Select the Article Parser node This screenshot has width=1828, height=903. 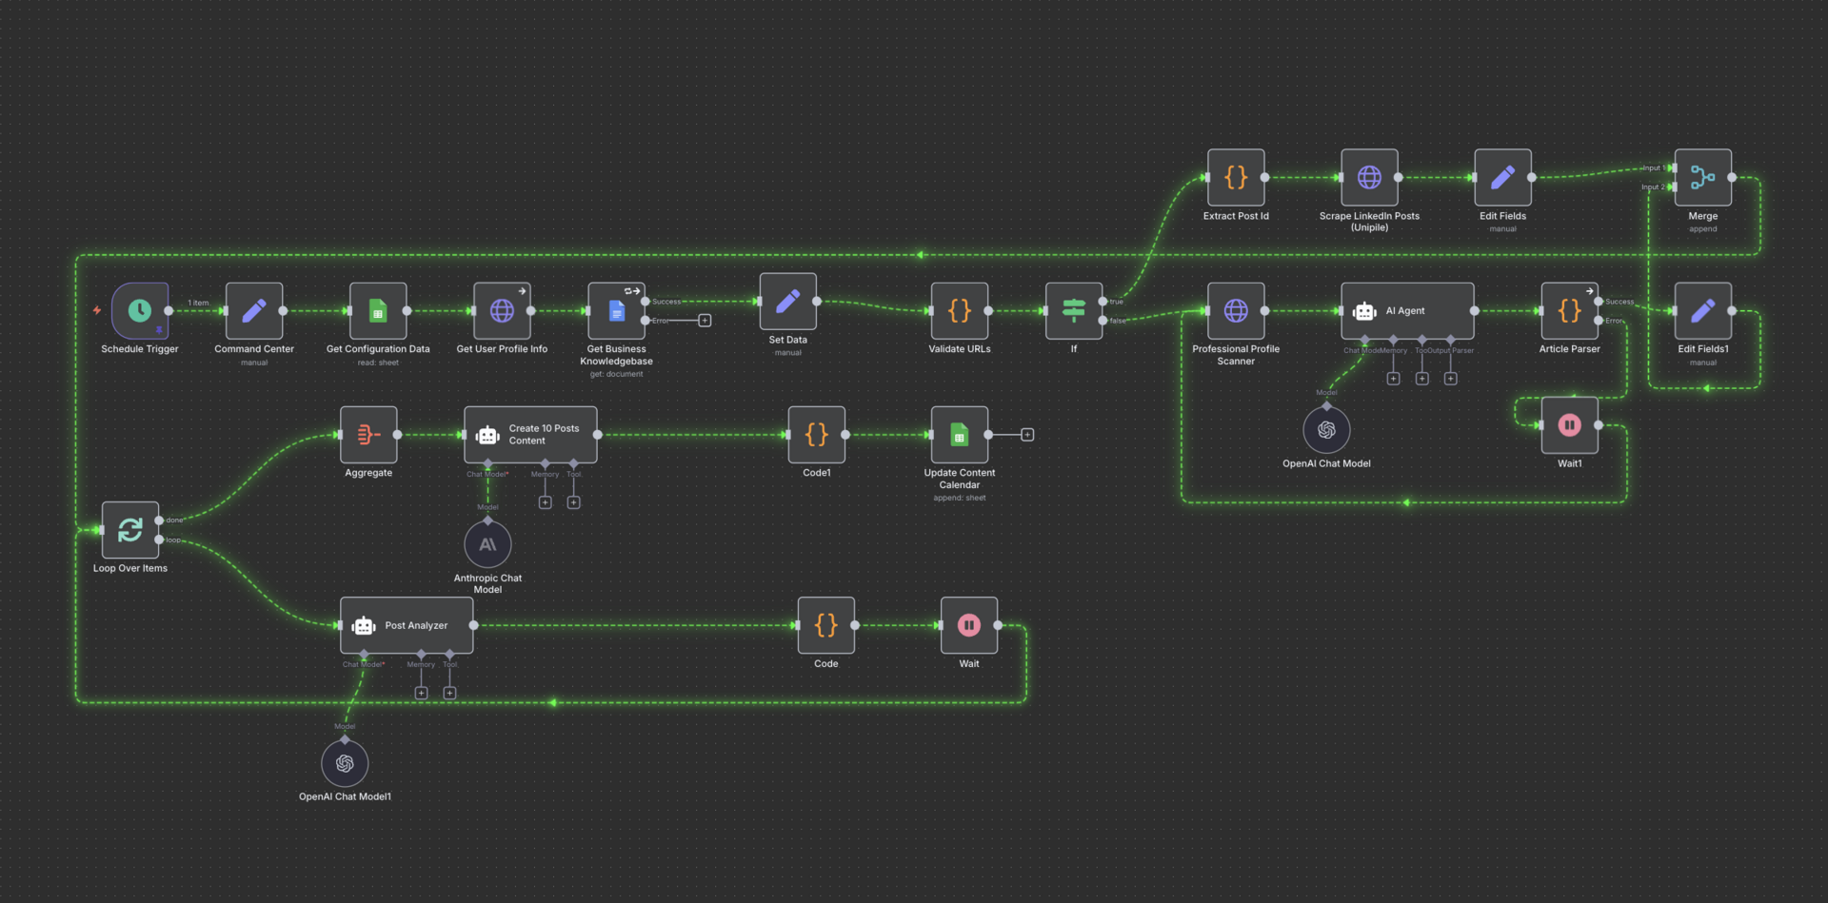point(1569,311)
